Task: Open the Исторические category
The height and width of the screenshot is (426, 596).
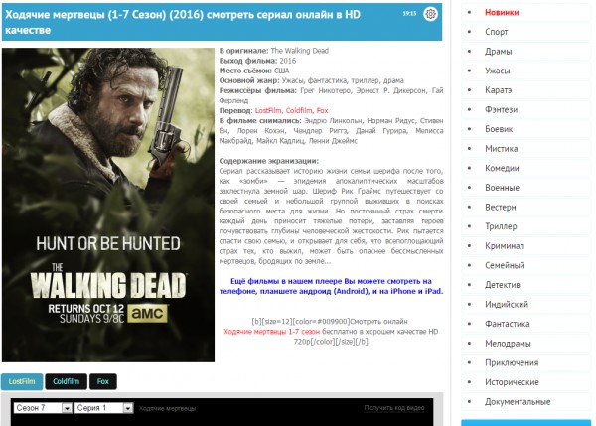Action: 512,382
